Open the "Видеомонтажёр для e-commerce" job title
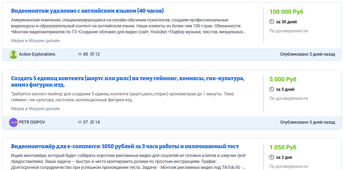Screen dimensions: 343x170 pos(125,146)
